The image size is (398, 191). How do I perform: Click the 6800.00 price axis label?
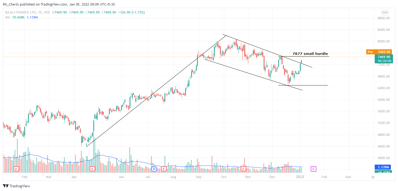(x=384, y=77)
